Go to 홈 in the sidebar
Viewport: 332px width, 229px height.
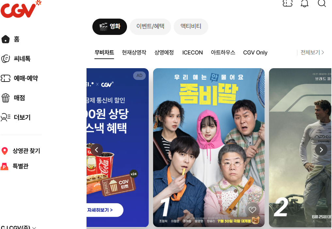pos(10,39)
